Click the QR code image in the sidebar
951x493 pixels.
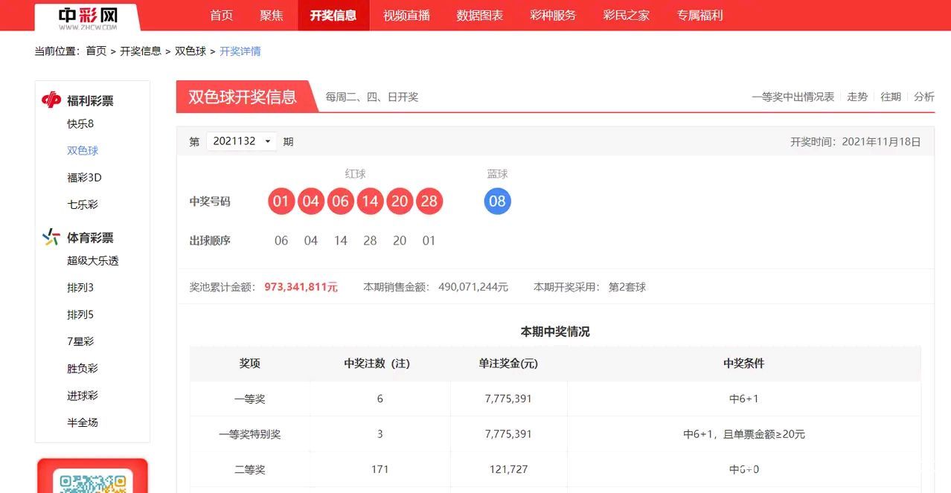click(x=92, y=483)
